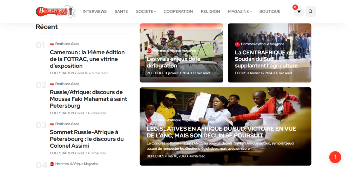Click author logo on CENTRAFRIQUE card
The width and height of the screenshot is (347, 169).
tap(237, 44)
